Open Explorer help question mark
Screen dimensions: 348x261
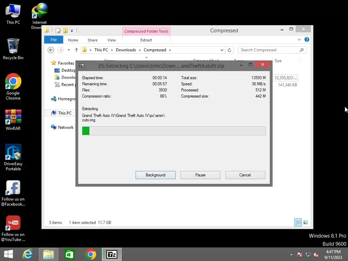tap(307, 39)
